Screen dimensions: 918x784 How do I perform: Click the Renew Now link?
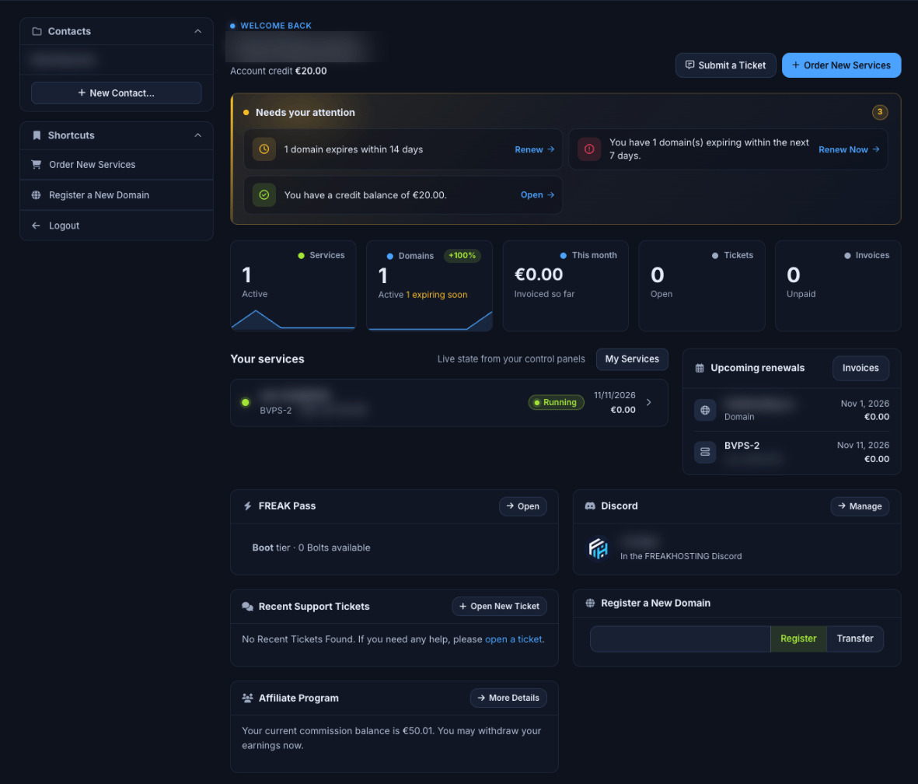(849, 149)
